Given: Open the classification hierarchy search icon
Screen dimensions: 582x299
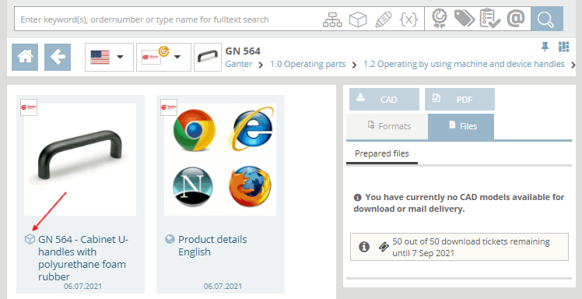Looking at the screenshot, I should pos(332,19).
